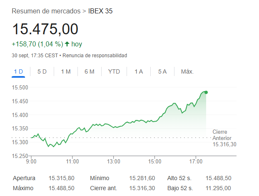
Task: Click the green endpoint dot on the chart
Action: (206, 92)
